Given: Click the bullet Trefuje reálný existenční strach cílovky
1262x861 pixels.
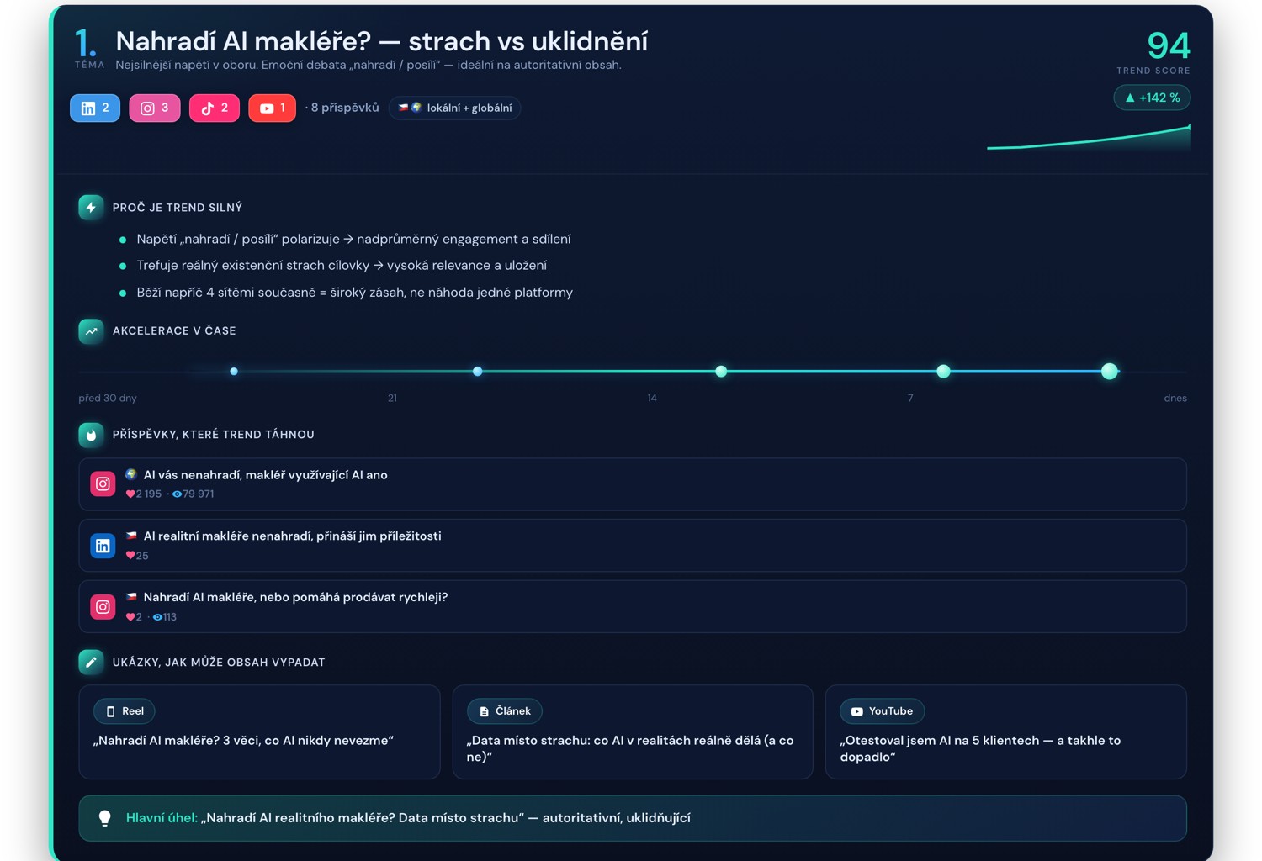Looking at the screenshot, I should 342,266.
